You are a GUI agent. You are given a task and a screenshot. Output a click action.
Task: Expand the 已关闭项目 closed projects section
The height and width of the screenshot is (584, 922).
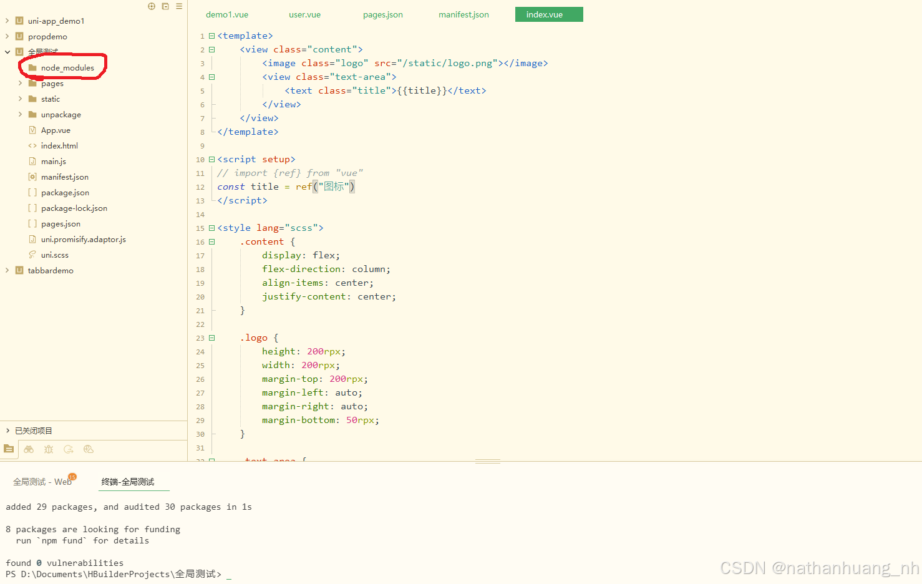6,431
